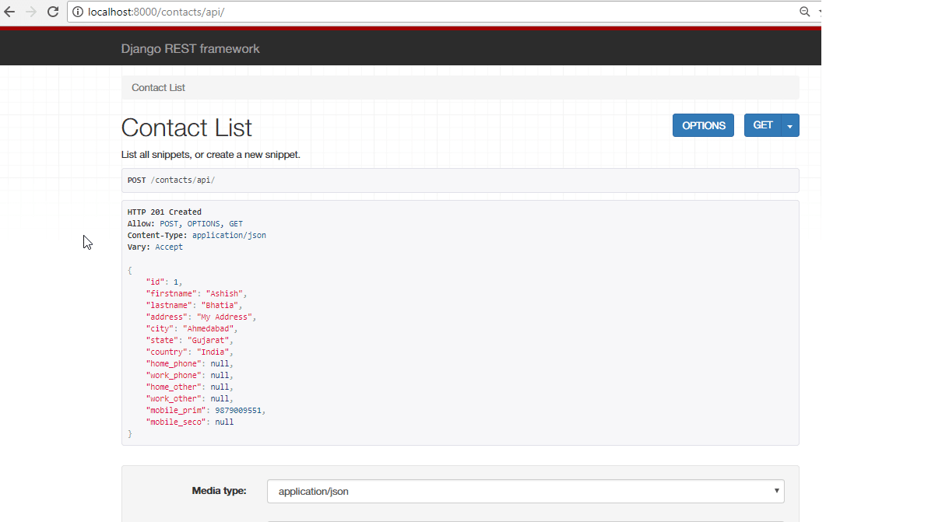Click the large Contact List page heading

point(187,128)
